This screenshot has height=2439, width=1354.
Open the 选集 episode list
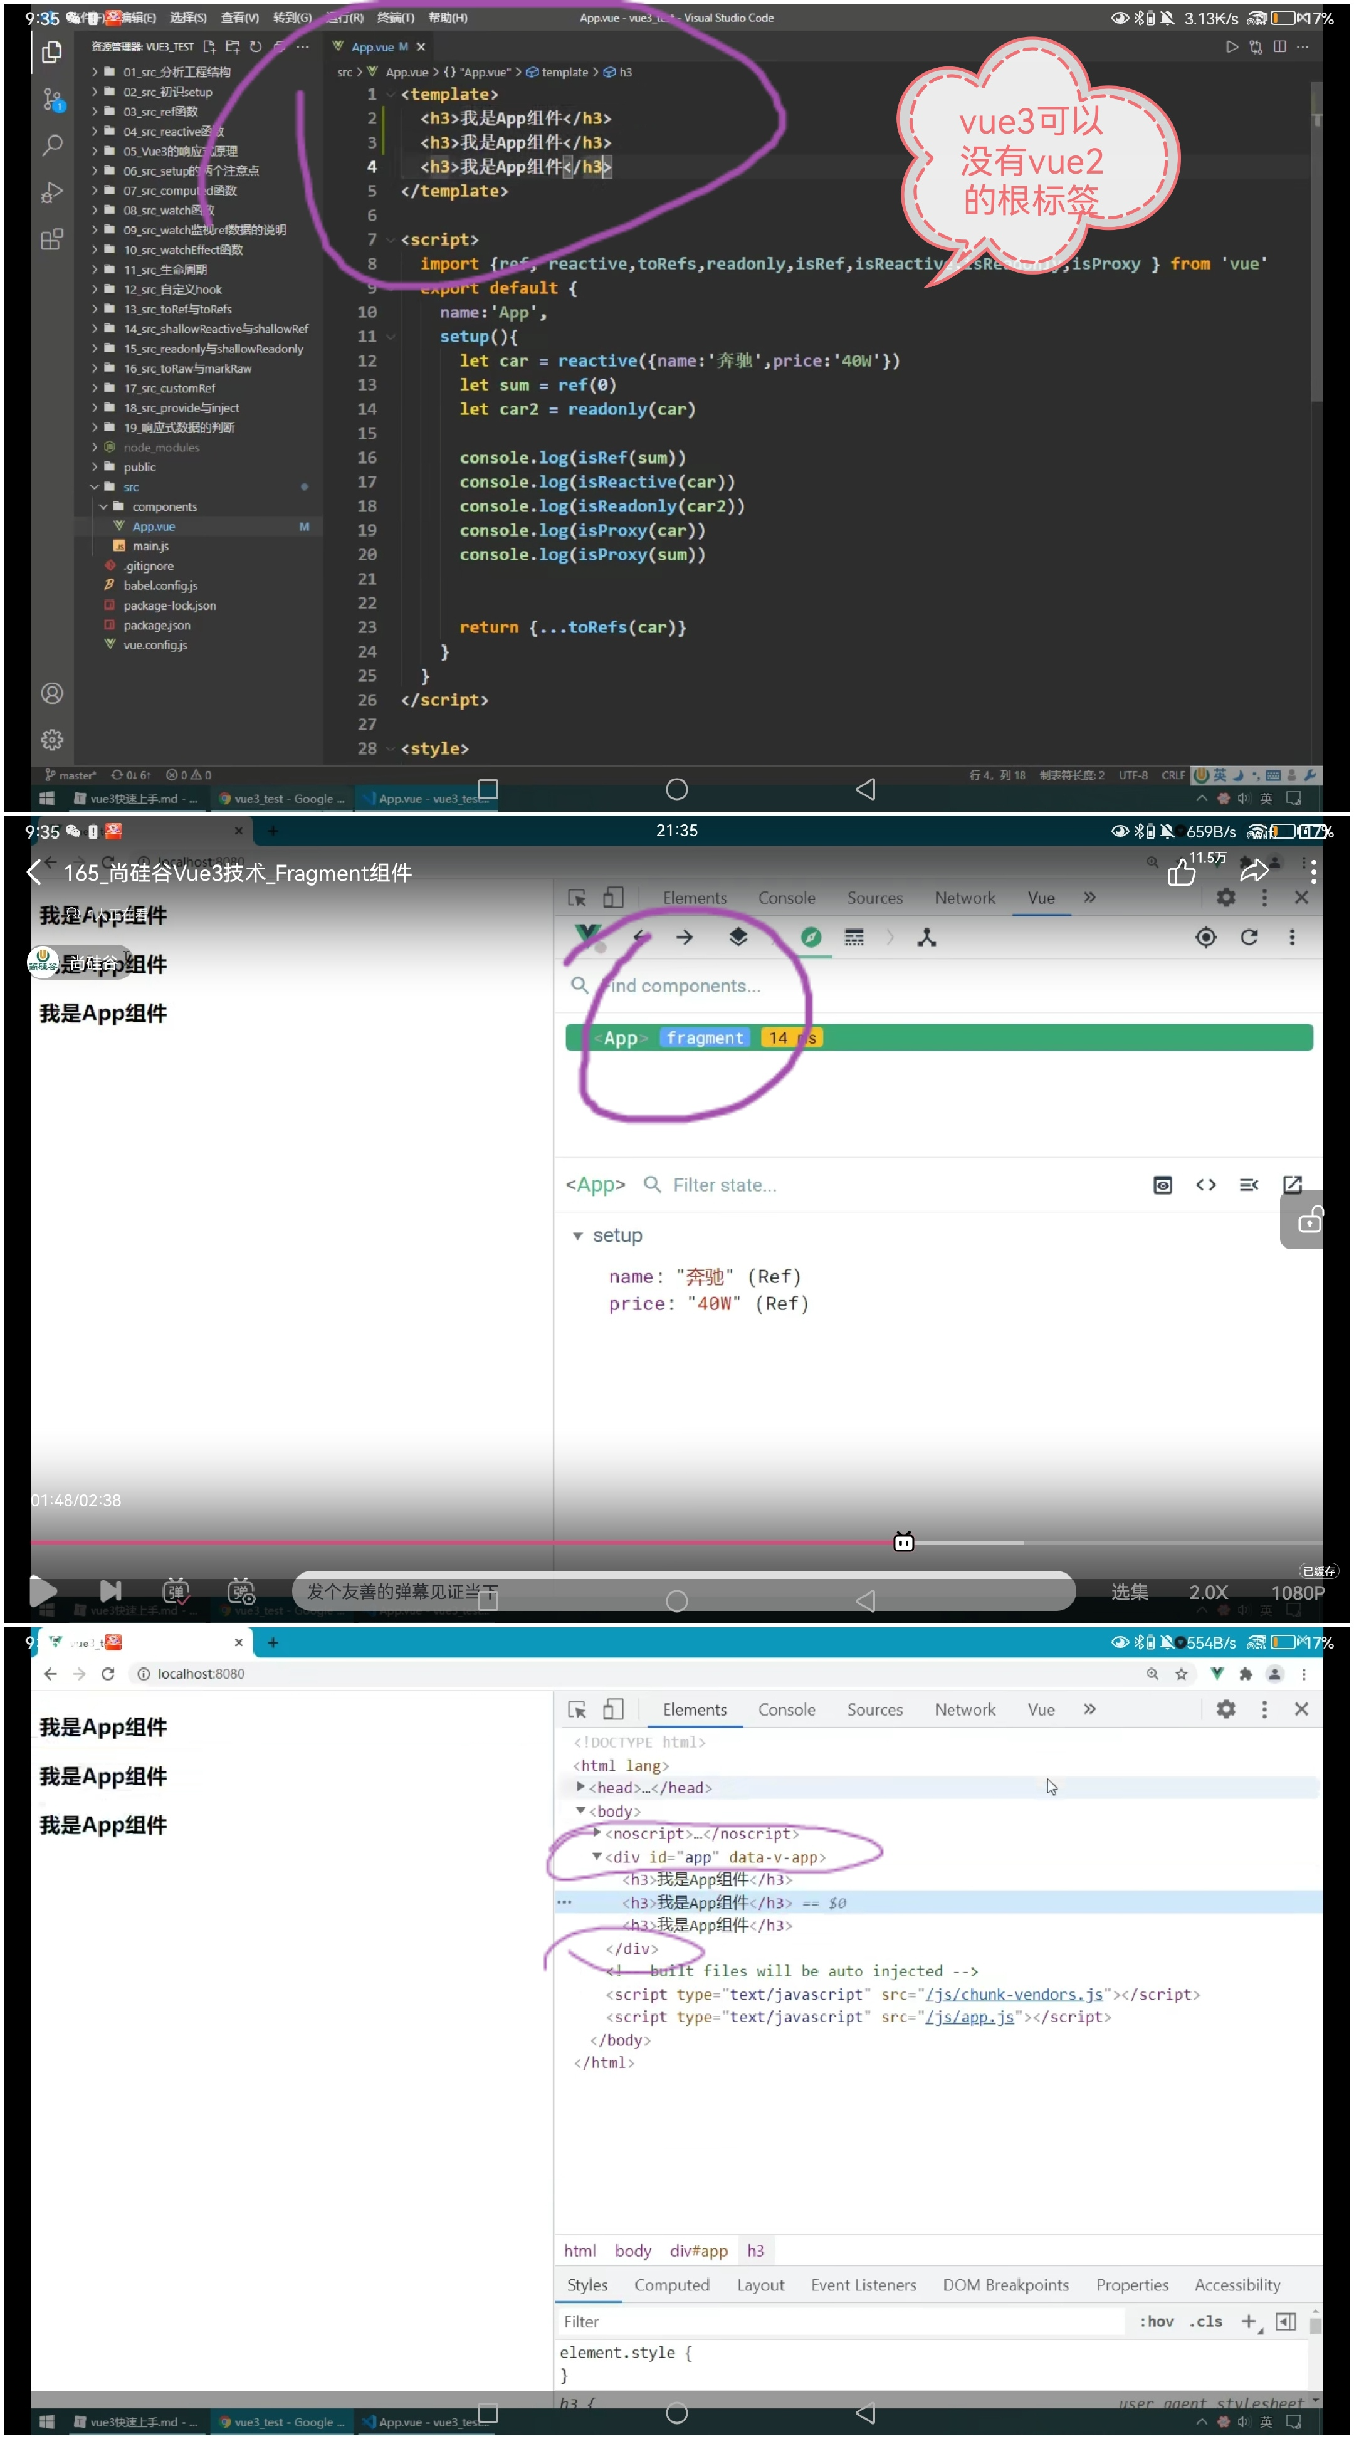point(1129,1593)
